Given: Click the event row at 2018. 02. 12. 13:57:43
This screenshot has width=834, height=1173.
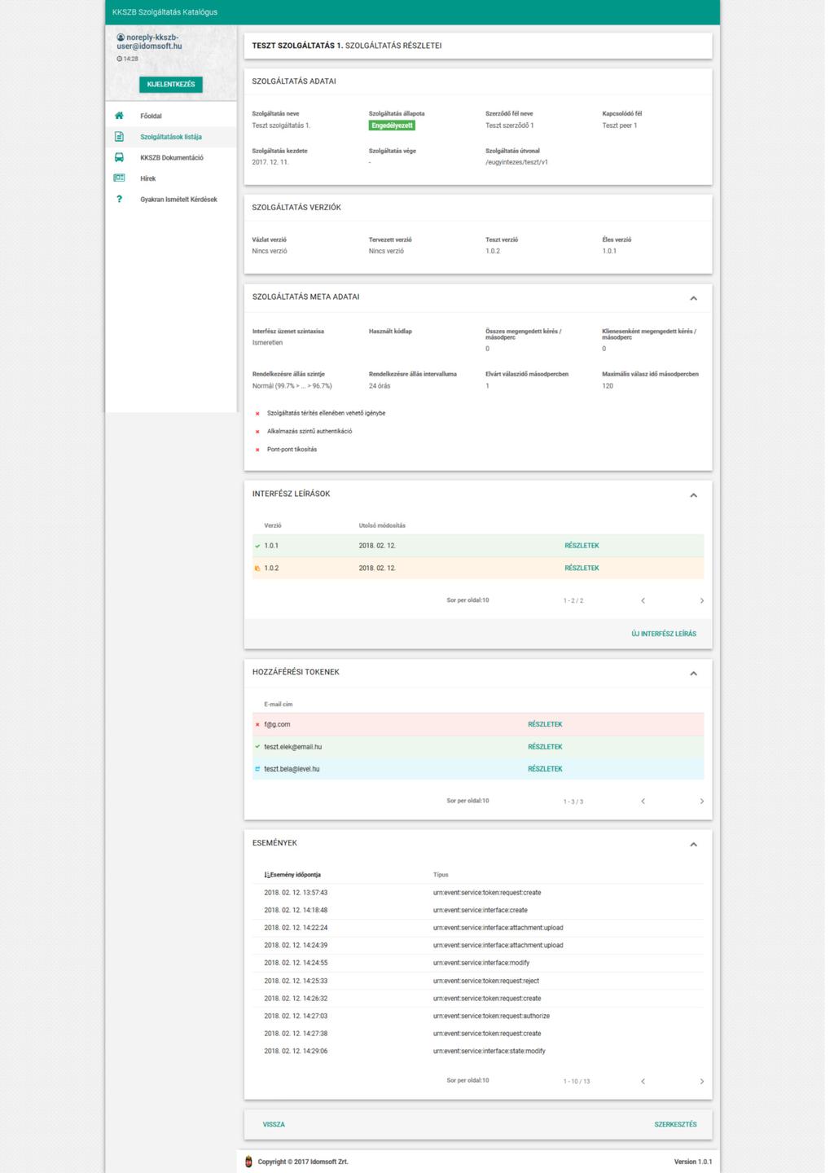Looking at the screenshot, I should pos(478,893).
